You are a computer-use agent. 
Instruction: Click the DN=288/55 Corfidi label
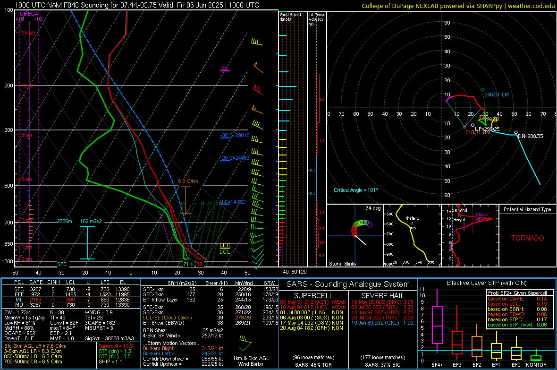pos(531,136)
